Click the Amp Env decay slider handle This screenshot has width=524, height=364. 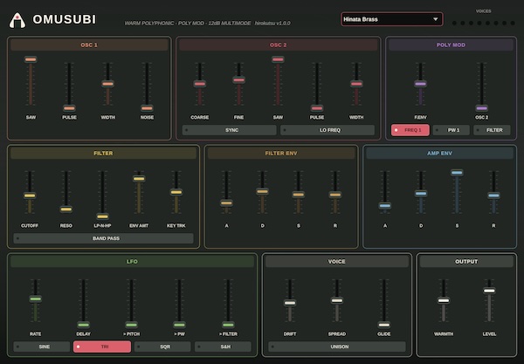(x=421, y=194)
